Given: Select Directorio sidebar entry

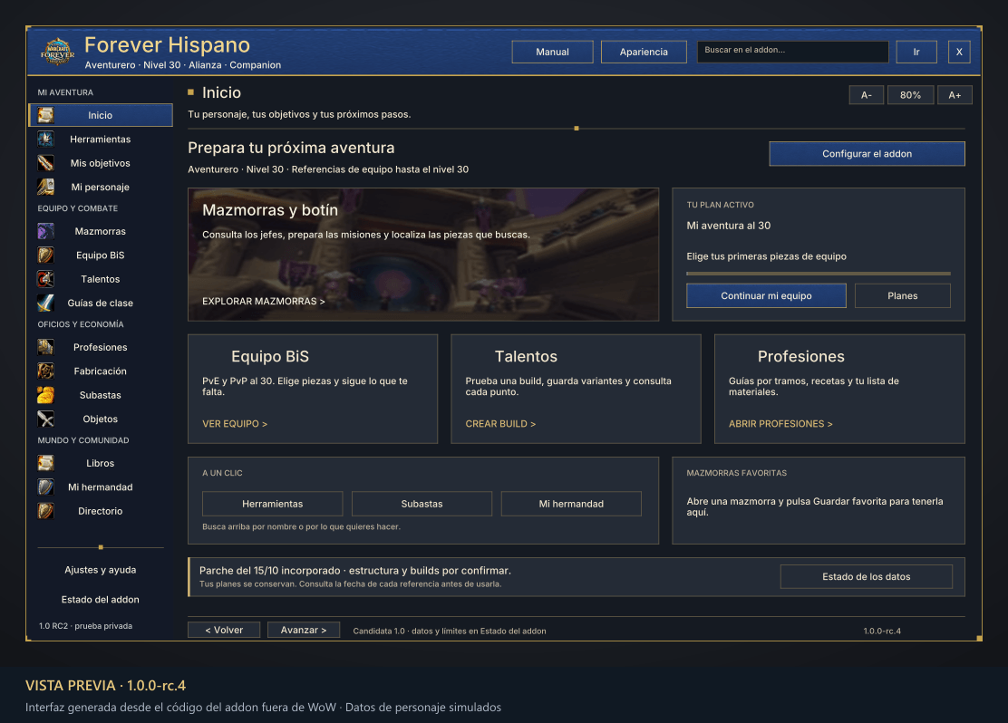Looking at the screenshot, I should [x=101, y=511].
